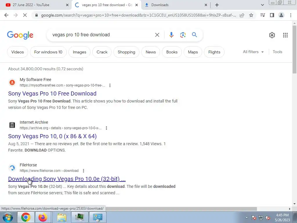Screen dimensions: 297x223
Task: Toggle the Chrome side panel icon
Action: coord(272,15)
